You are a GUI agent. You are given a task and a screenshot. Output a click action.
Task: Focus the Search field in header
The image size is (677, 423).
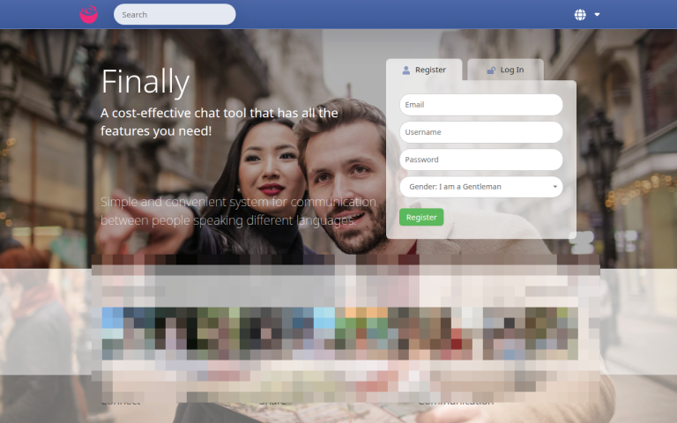coord(175,14)
